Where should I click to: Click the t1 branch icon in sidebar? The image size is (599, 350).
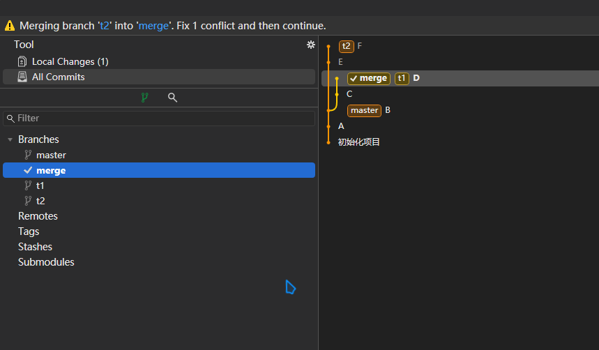[28, 185]
